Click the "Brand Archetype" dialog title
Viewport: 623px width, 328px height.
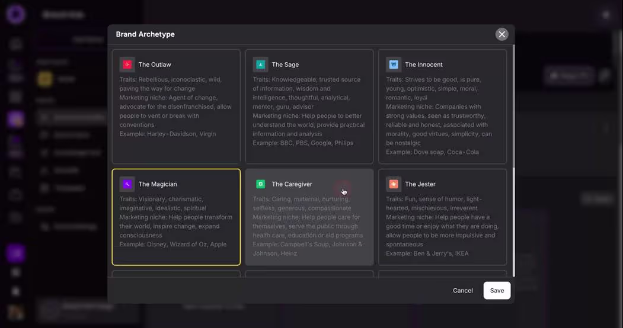pos(145,34)
